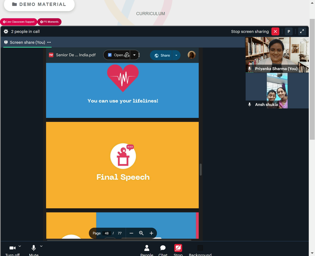Screen dimensions: 315x256
Task: Click the red stop screen sharing X button
Action: pyautogui.click(x=275, y=32)
